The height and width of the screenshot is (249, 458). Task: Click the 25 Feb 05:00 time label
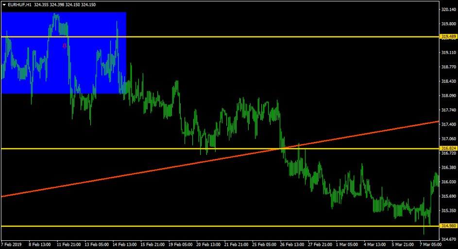(x=264, y=245)
